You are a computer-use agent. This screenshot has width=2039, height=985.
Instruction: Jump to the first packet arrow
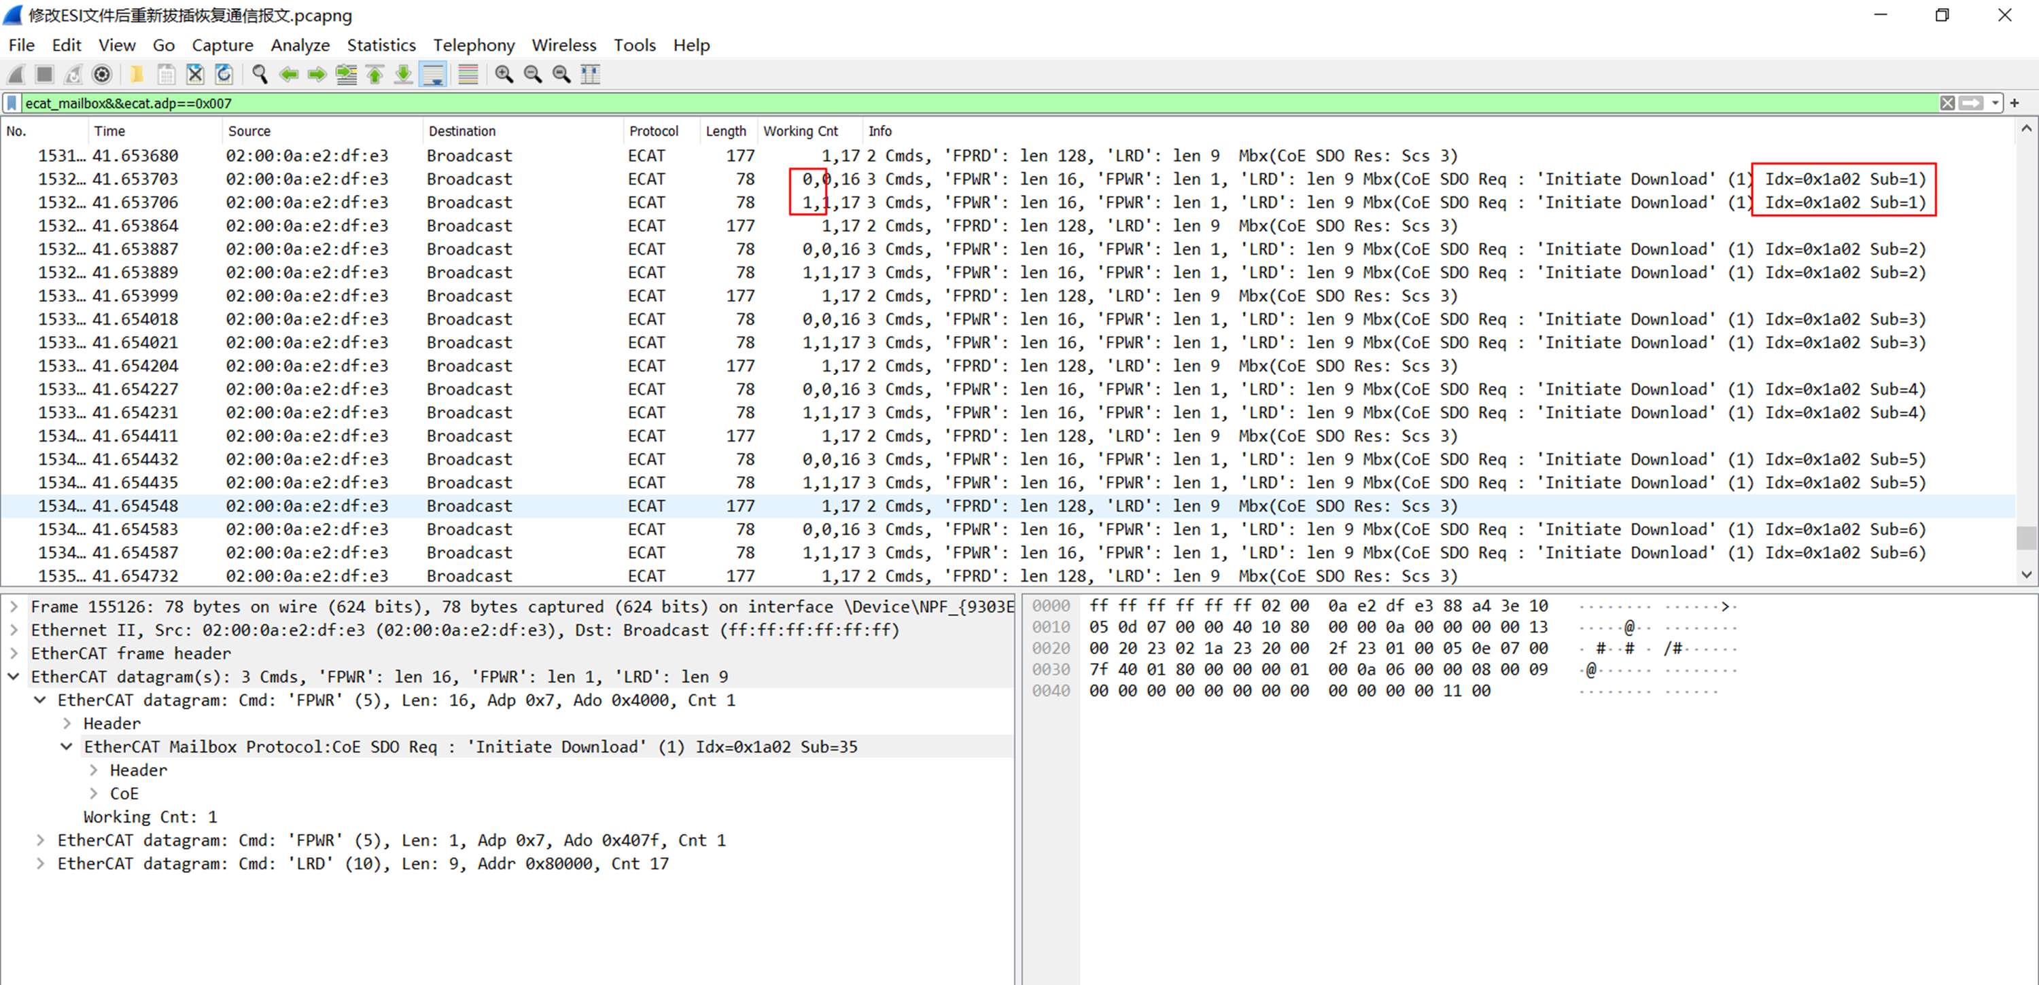(375, 74)
